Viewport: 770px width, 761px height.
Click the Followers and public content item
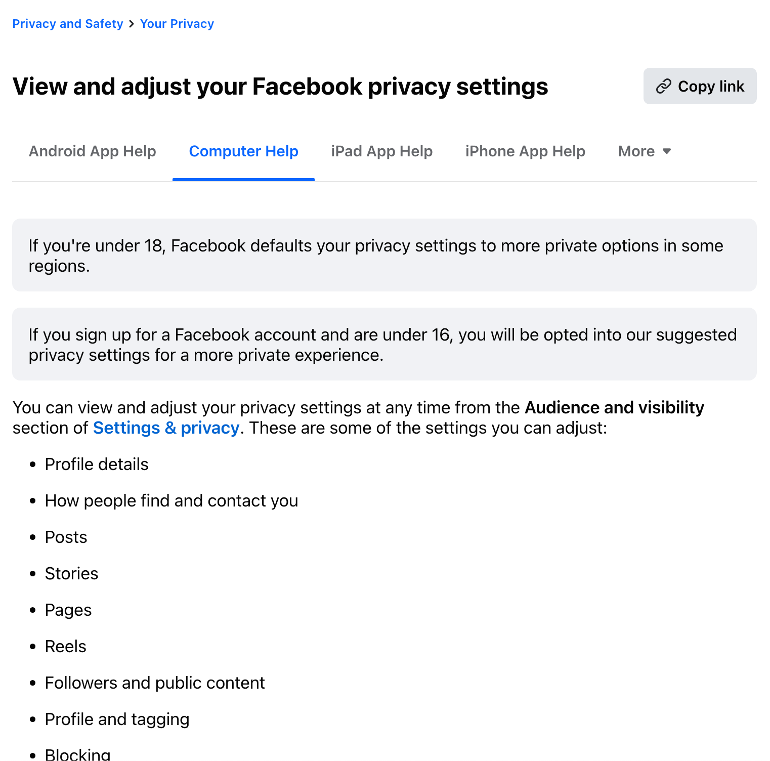155,683
